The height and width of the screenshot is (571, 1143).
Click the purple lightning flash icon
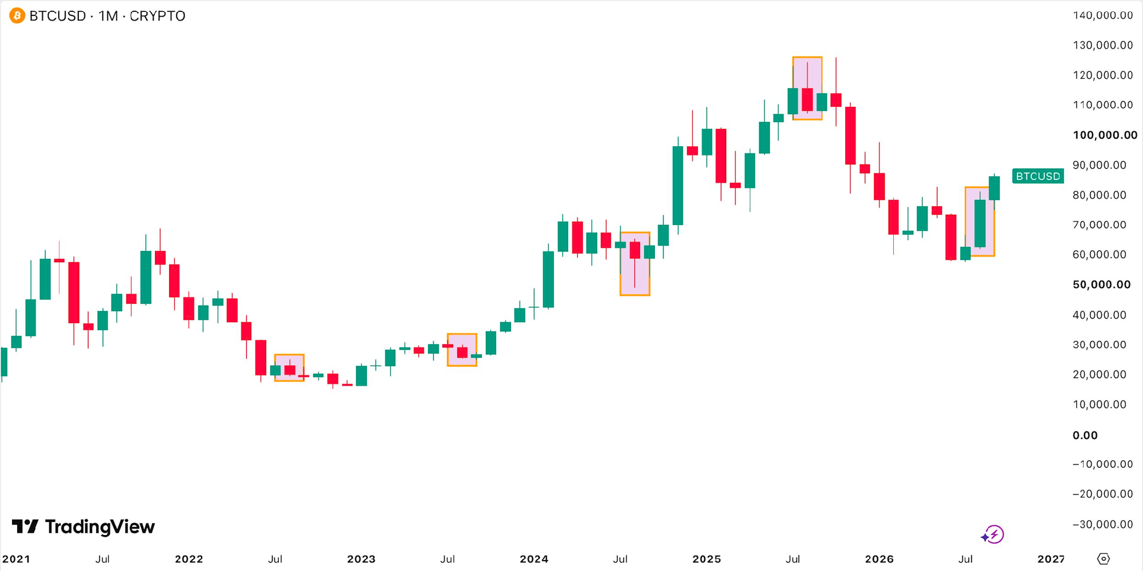coord(993,534)
